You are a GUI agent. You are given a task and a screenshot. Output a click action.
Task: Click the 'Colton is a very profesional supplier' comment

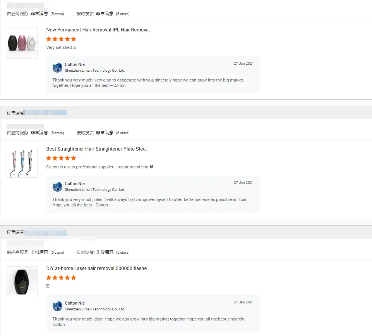tap(97, 167)
